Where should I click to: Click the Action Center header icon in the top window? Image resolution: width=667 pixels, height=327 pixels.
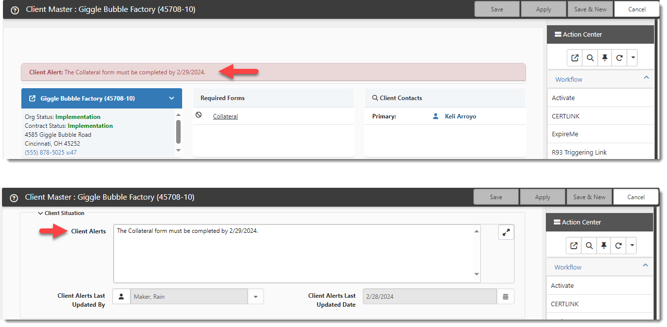point(558,35)
